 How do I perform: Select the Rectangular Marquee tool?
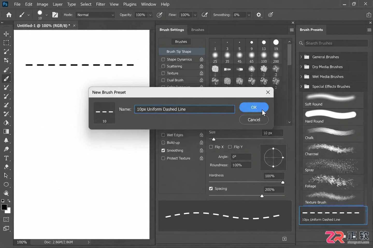pos(6,43)
